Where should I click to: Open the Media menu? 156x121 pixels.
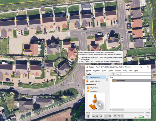click(89, 71)
